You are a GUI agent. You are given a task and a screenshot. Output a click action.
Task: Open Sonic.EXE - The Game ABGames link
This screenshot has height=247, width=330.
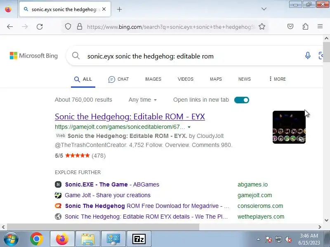pos(112,184)
